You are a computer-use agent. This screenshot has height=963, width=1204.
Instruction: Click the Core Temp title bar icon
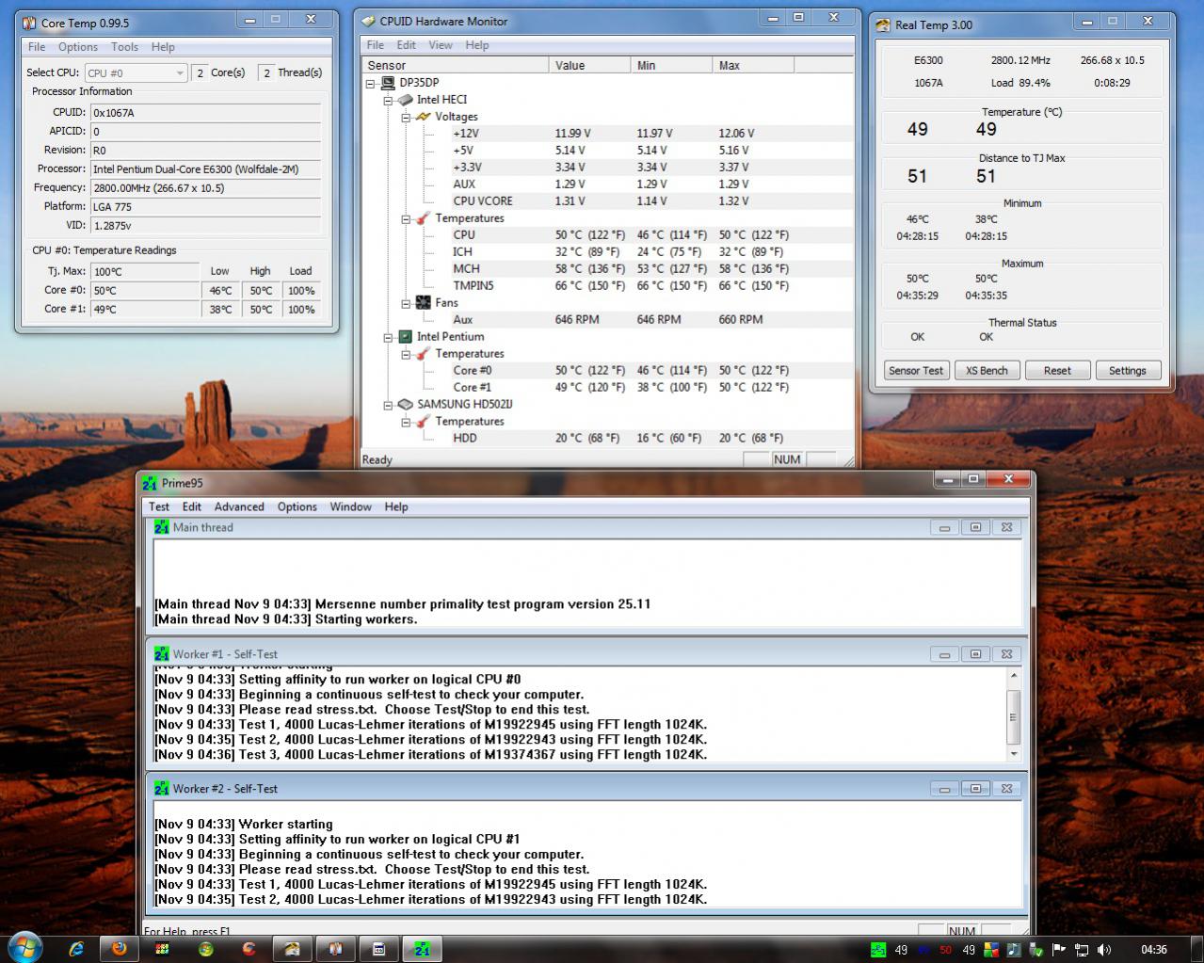29,23
